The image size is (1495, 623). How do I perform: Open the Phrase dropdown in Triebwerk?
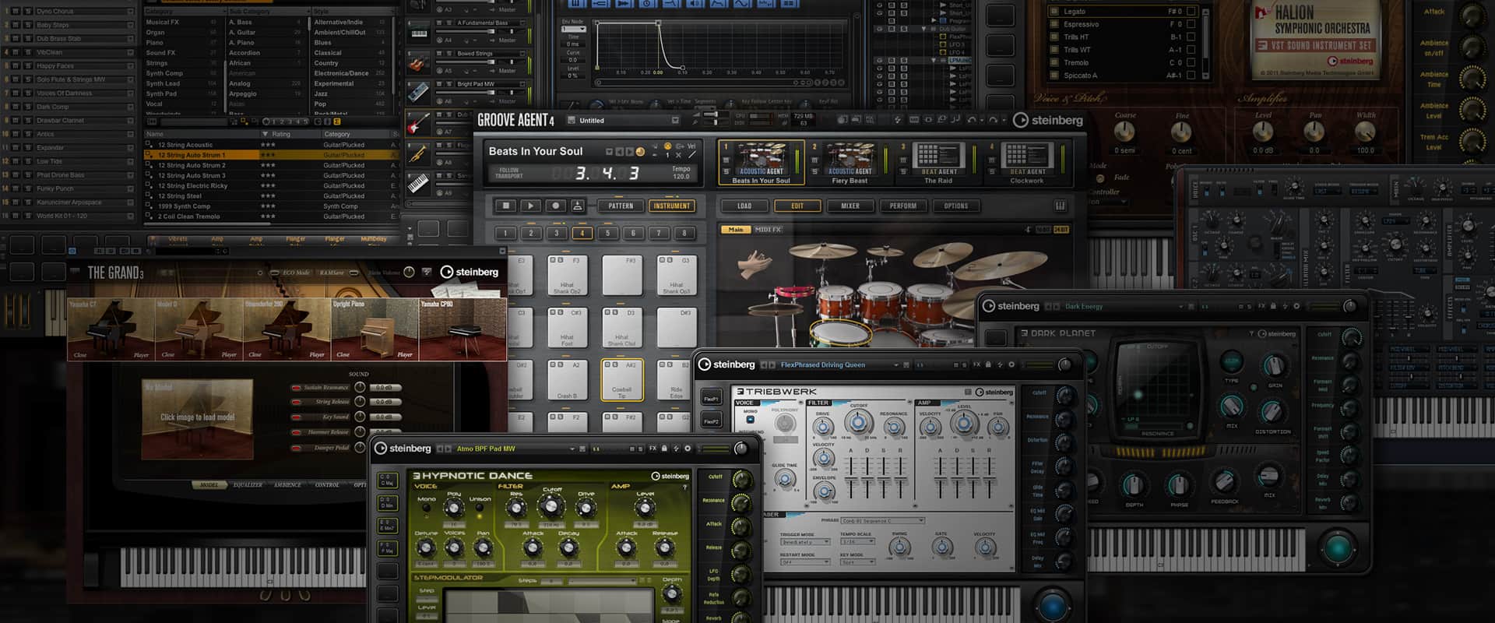click(x=883, y=520)
